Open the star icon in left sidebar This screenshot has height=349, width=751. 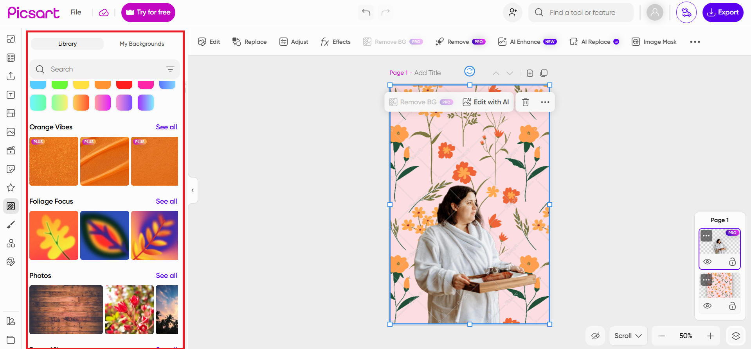tap(11, 188)
